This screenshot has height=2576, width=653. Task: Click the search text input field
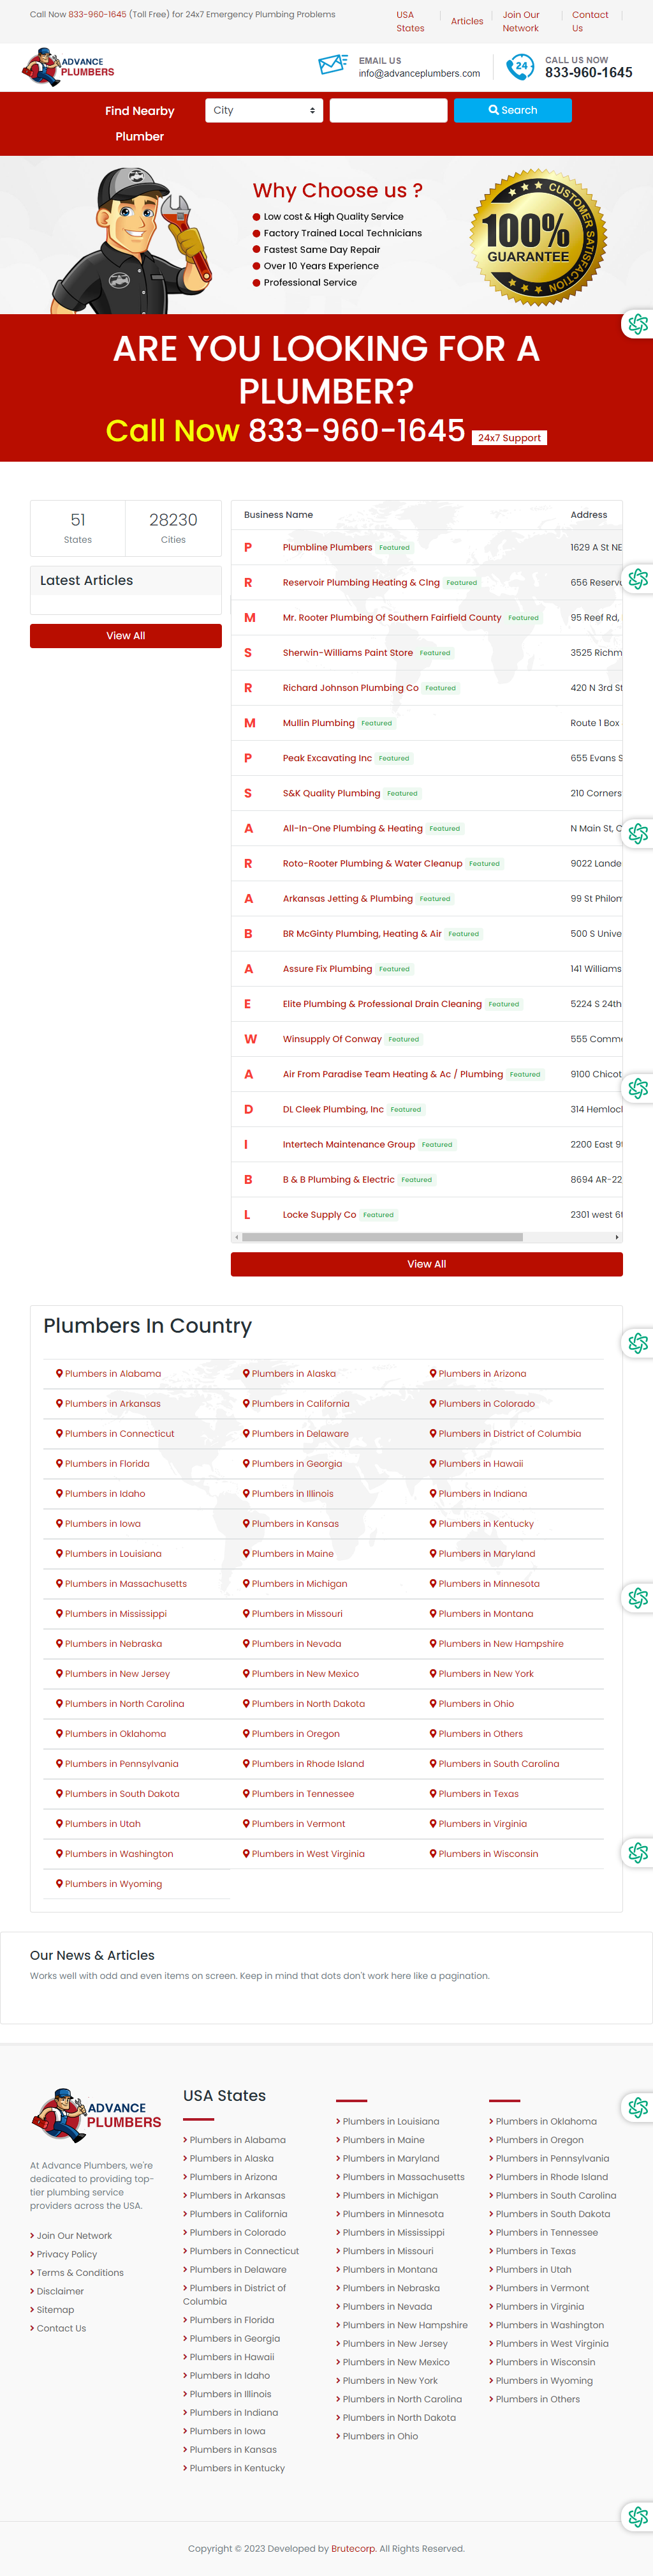pos(388,110)
